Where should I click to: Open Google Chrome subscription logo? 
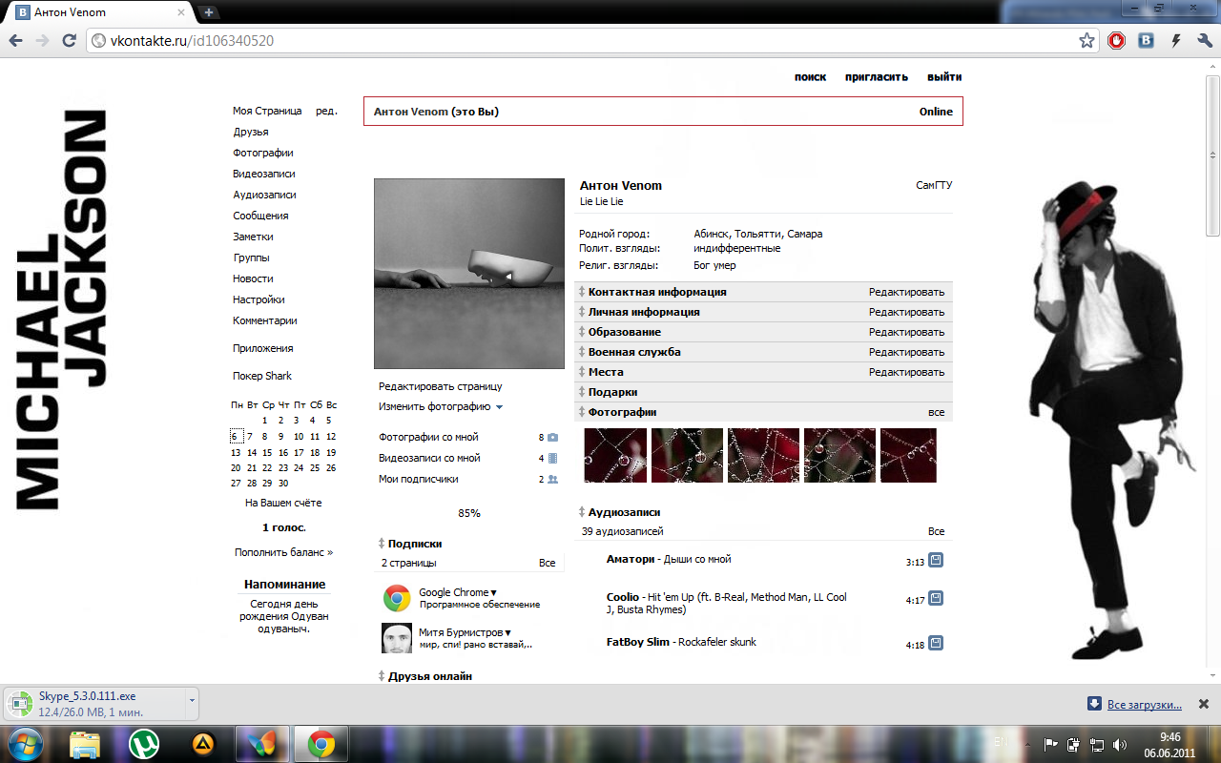(397, 598)
